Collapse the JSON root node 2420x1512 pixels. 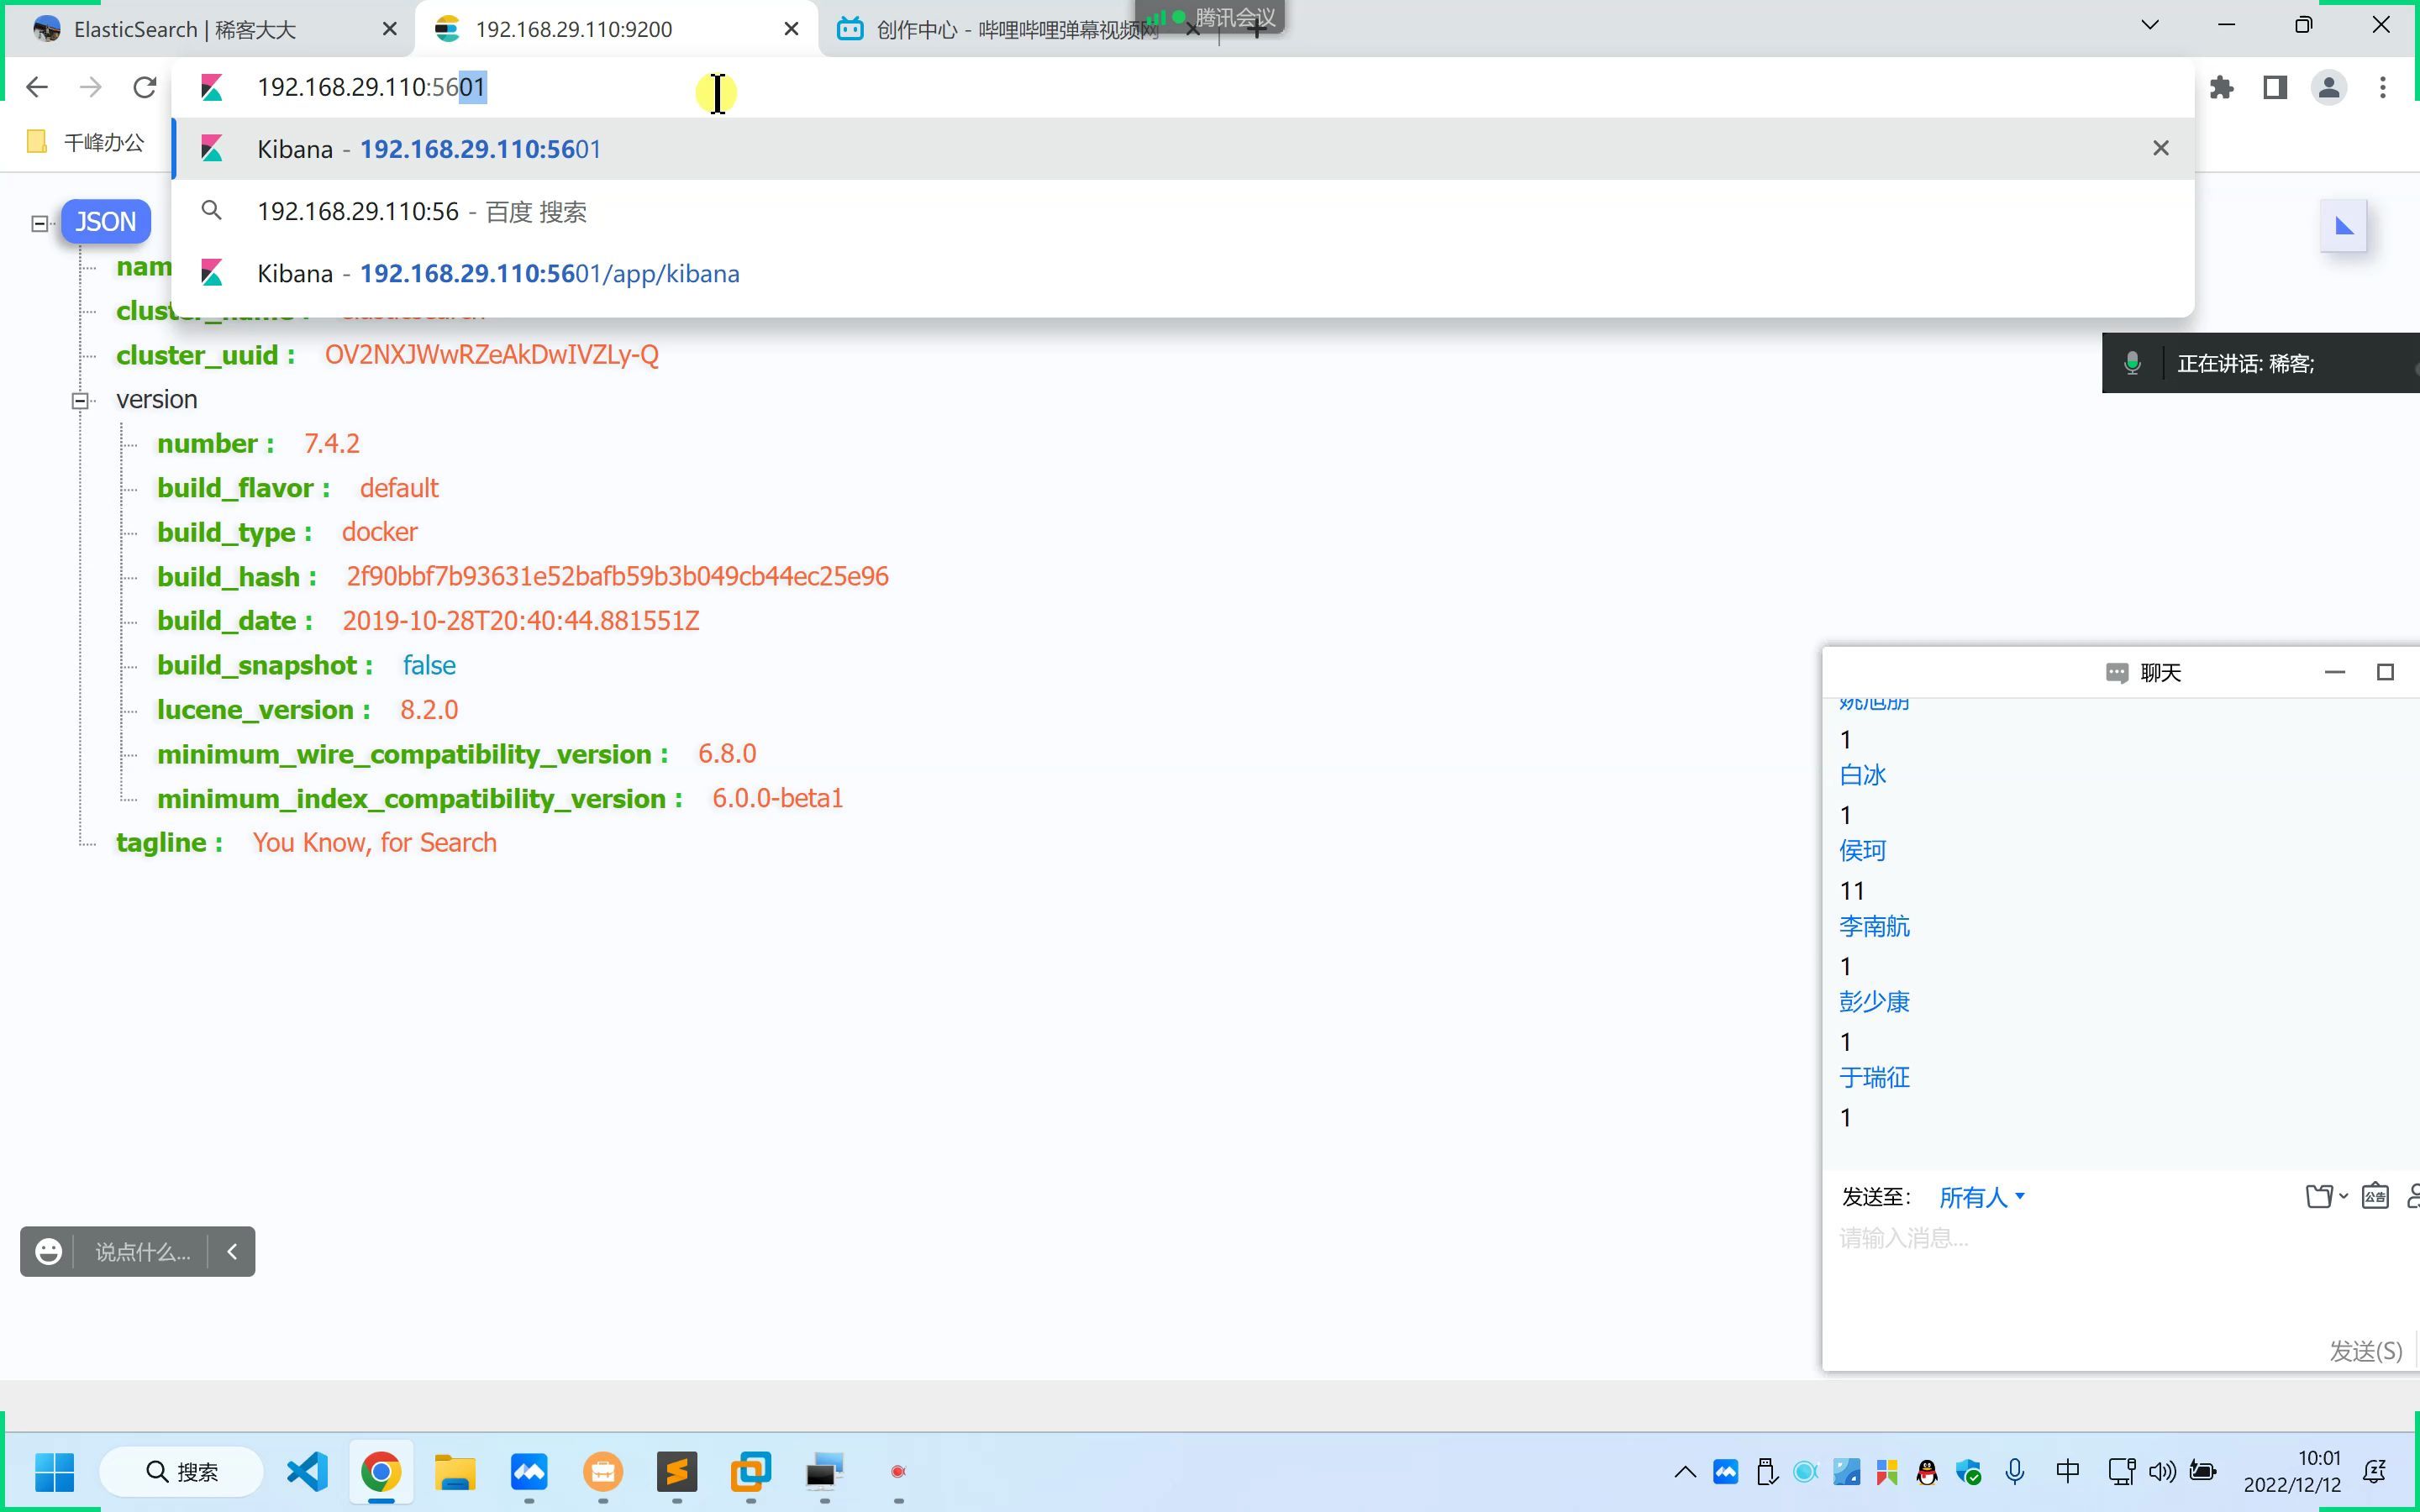pyautogui.click(x=40, y=223)
